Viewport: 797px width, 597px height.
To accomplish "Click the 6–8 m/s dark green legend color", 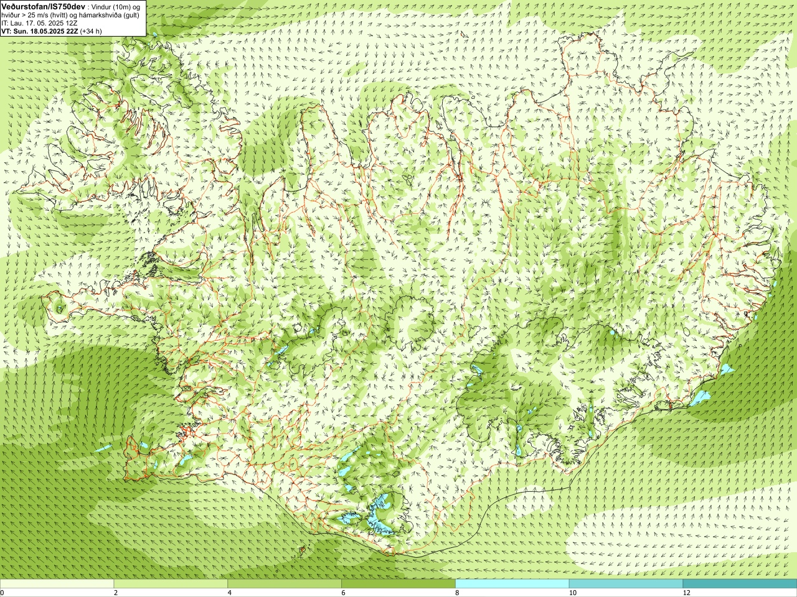I will tap(398, 584).
